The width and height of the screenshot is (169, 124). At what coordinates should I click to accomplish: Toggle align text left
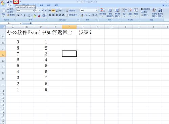[50, 15]
